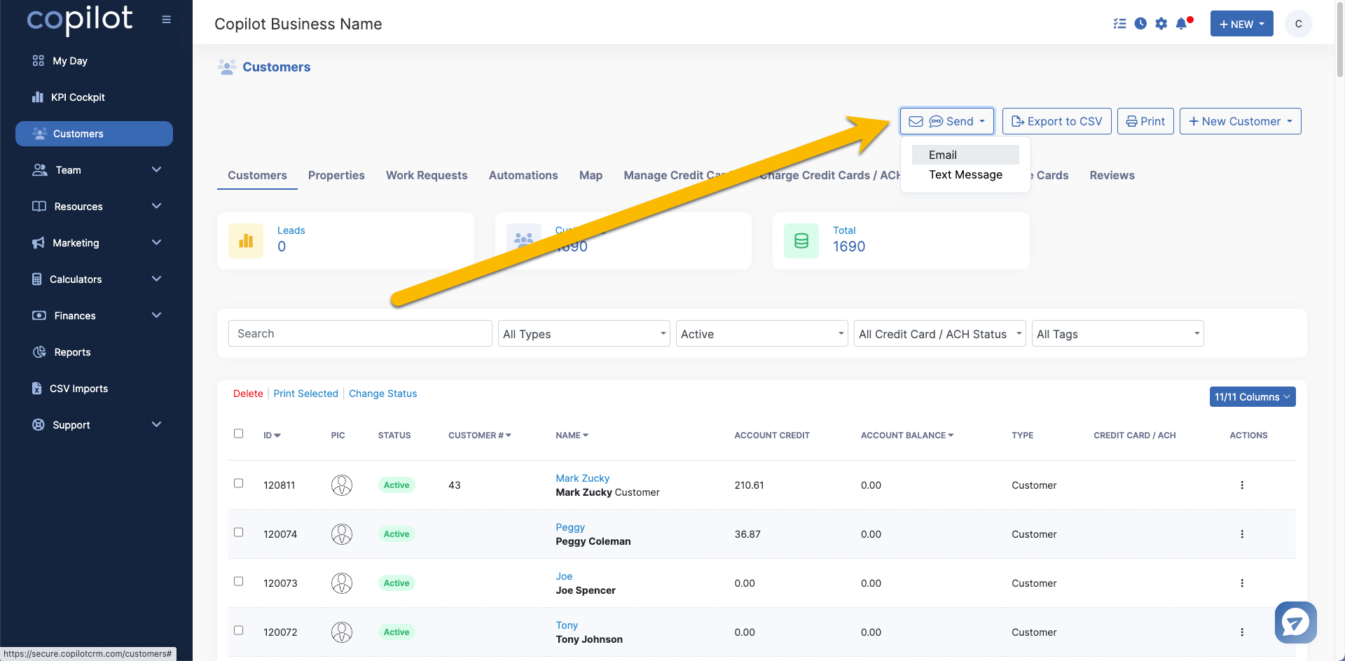Check the box for customer 120074
The width and height of the screenshot is (1345, 661).
coord(238,532)
